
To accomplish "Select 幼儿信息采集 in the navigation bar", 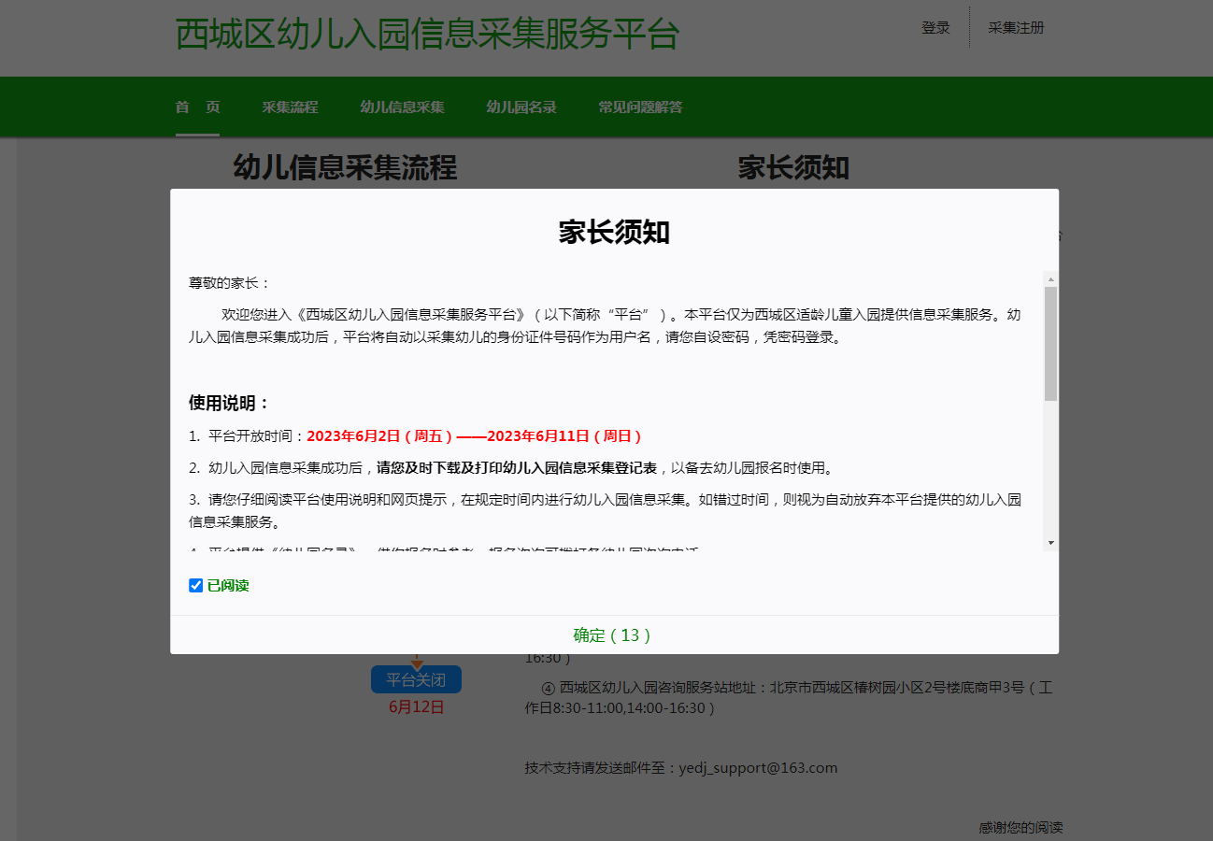I will click(x=402, y=107).
